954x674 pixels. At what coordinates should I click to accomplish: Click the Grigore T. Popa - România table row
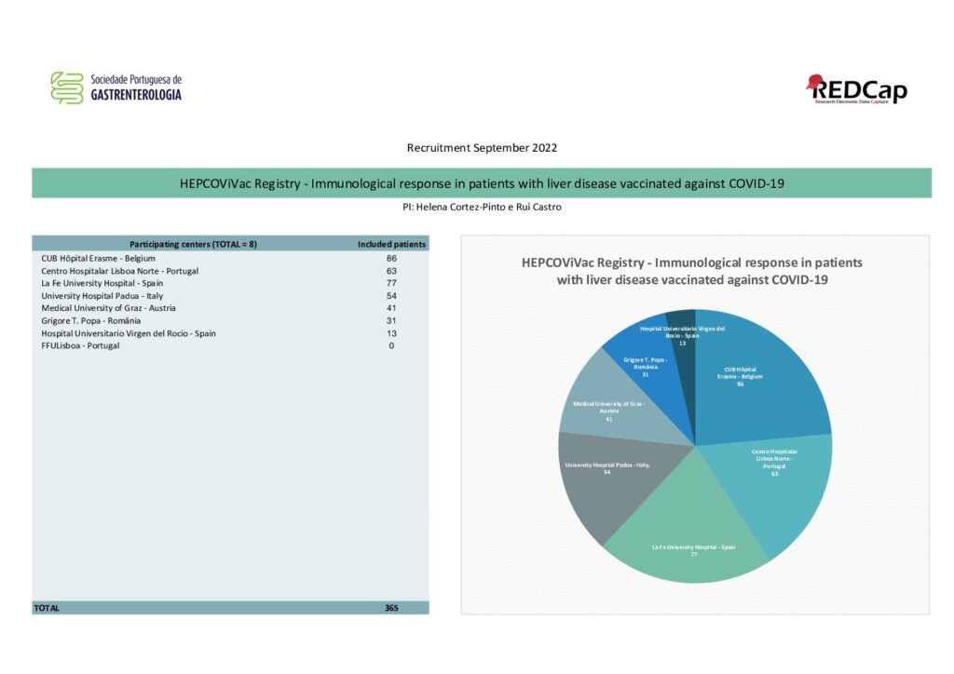click(231, 321)
